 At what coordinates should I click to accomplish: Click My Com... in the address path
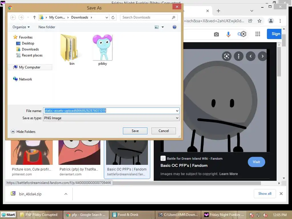[57, 17]
